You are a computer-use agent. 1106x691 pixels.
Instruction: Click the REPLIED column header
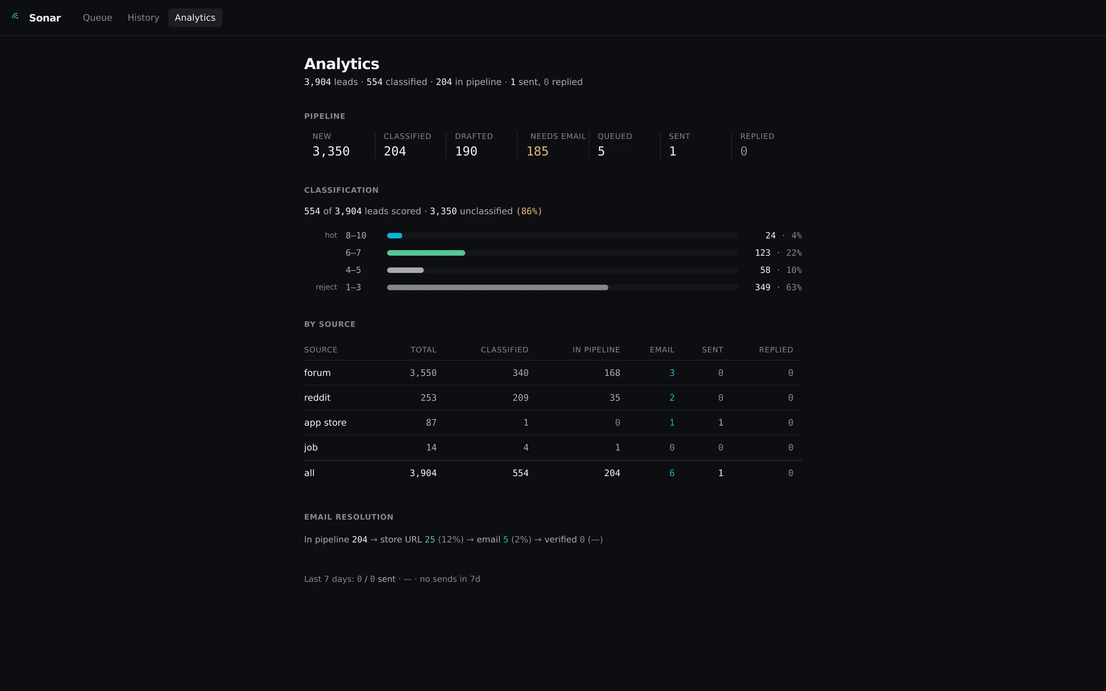[776, 350]
